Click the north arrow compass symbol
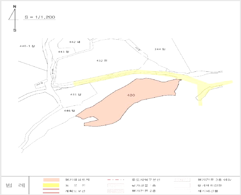The height and width of the screenshot is (195, 241). pyautogui.click(x=14, y=18)
